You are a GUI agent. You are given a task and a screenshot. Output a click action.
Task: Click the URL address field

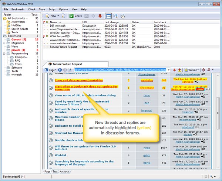coord(120,70)
